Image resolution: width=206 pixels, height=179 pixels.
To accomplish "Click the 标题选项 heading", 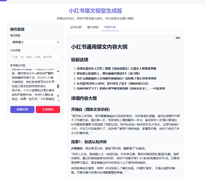I will pyautogui.click(x=80, y=60).
